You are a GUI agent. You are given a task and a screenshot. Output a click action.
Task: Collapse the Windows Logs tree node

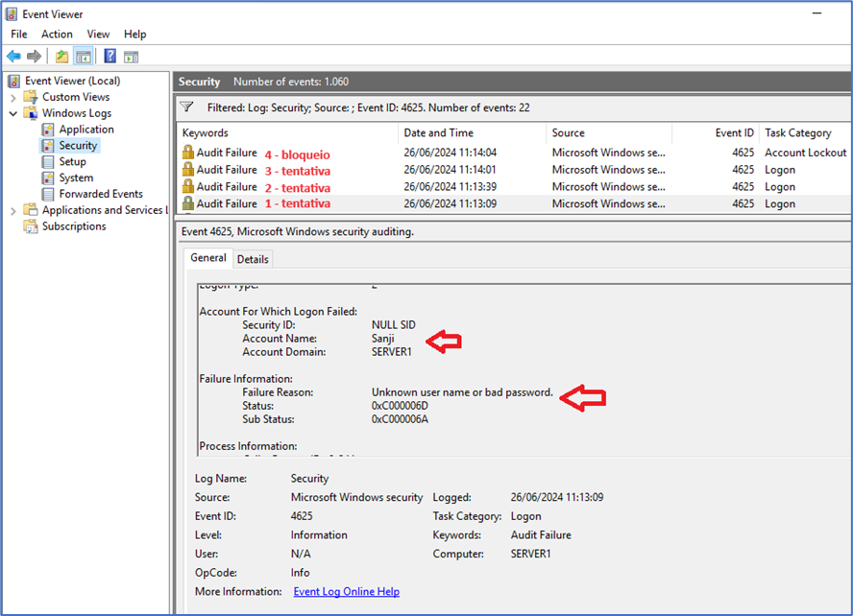(12, 113)
